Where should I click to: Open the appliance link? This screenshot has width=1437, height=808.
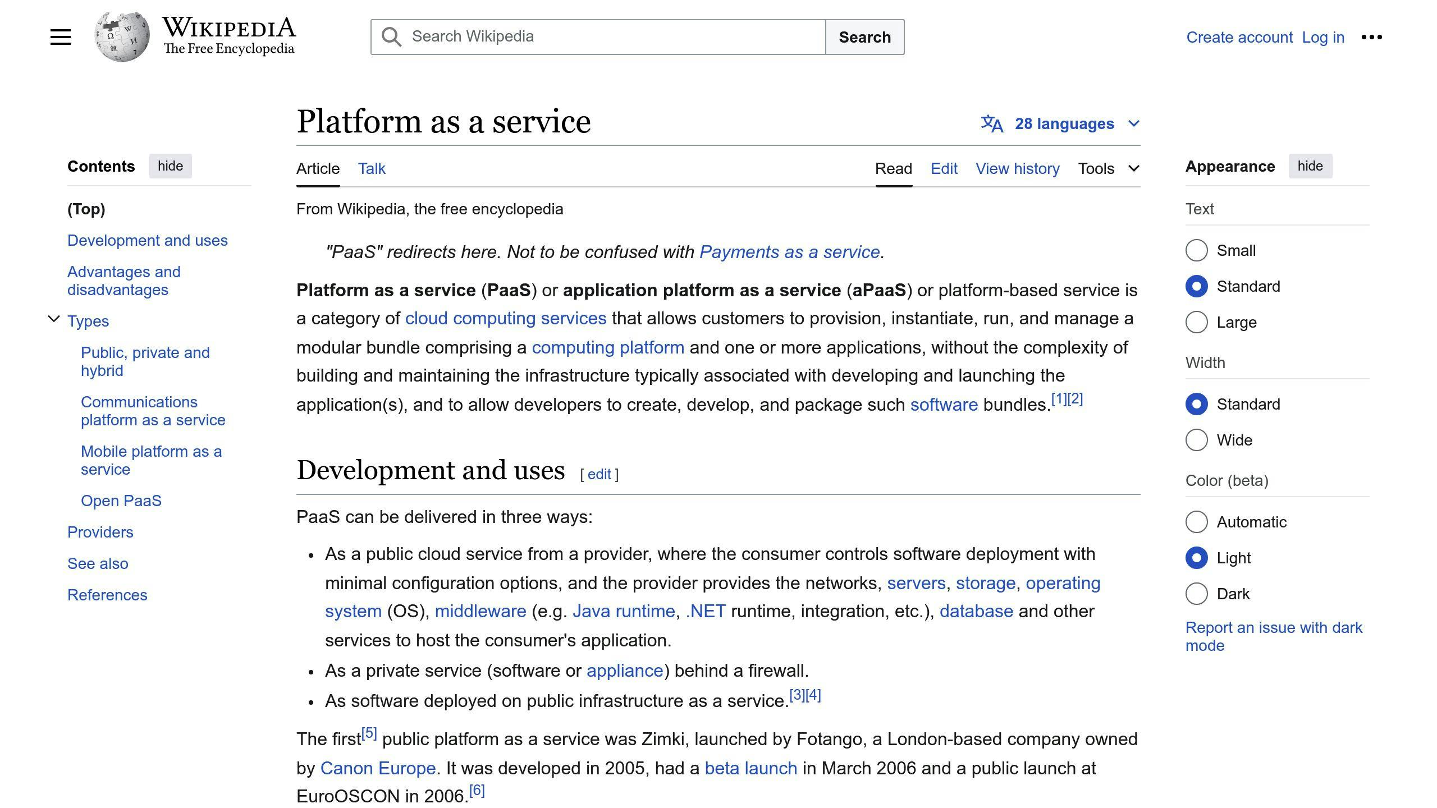coord(625,671)
